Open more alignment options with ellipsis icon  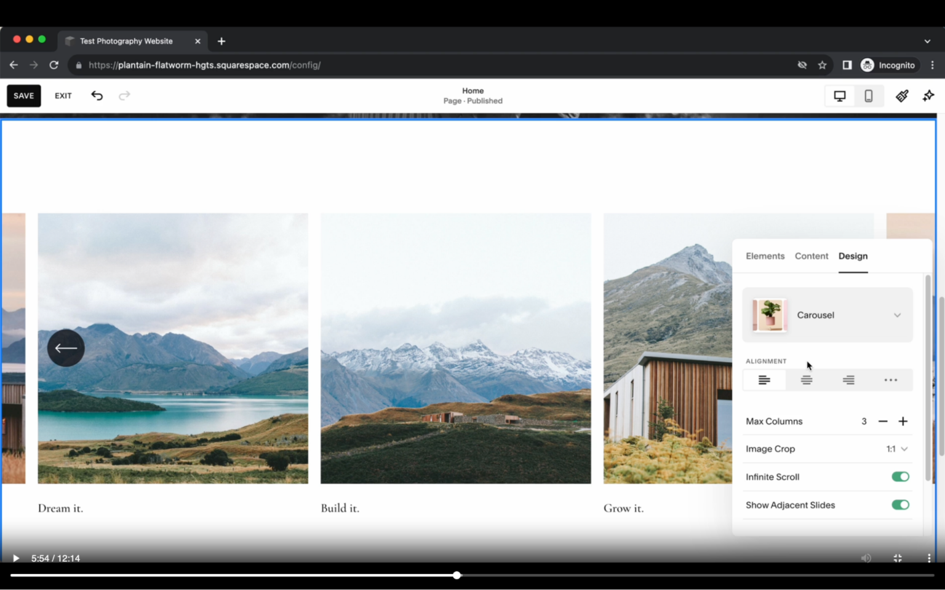(x=890, y=380)
